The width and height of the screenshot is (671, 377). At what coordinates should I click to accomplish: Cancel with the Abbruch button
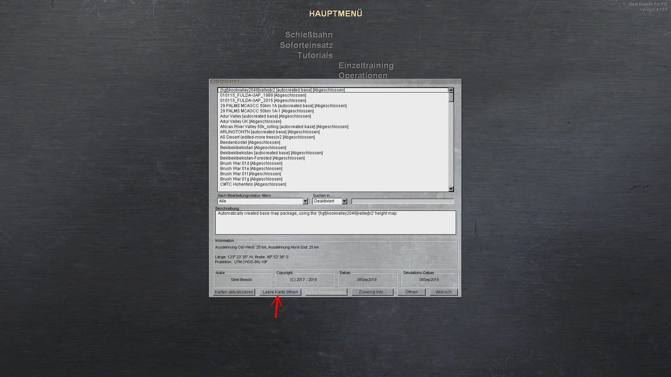click(x=443, y=292)
